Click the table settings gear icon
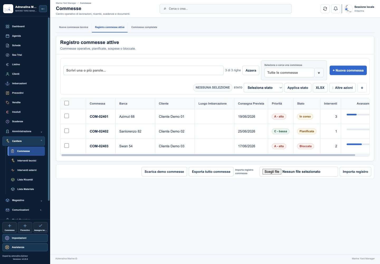The height and width of the screenshot is (264, 380). [x=362, y=88]
